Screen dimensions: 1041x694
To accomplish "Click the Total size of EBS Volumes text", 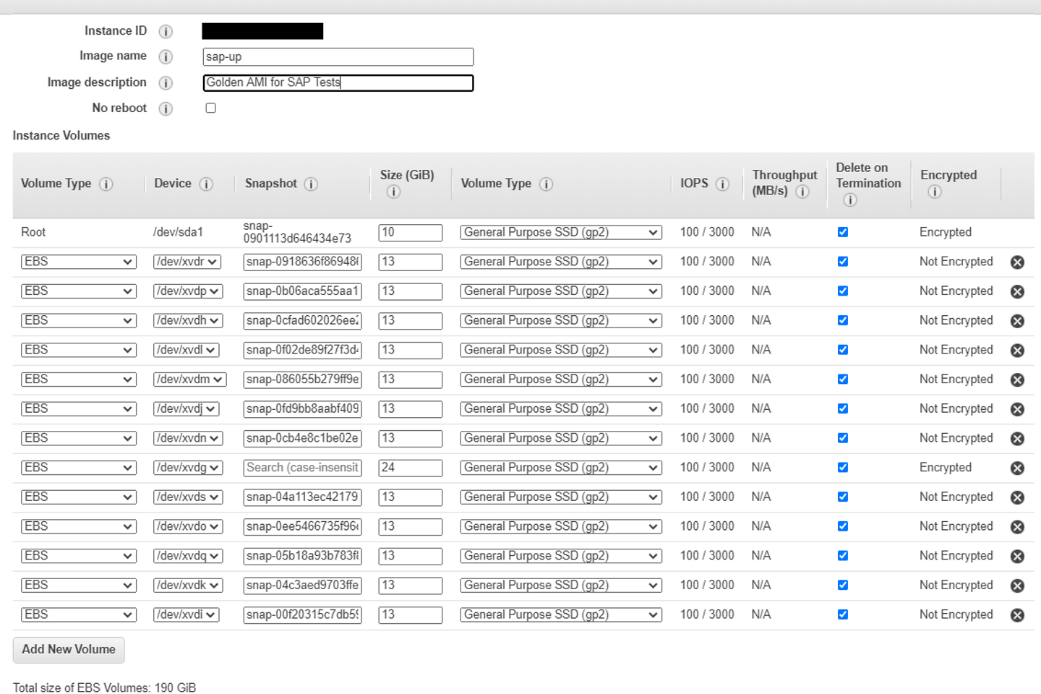I will [x=104, y=687].
